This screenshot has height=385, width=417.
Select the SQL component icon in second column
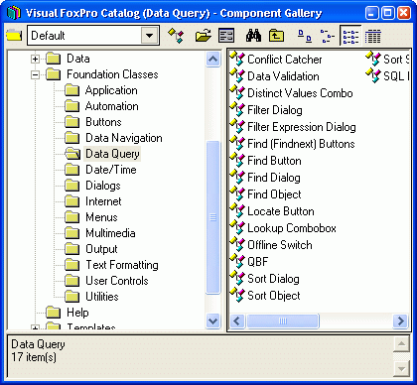pyautogui.click(x=373, y=75)
